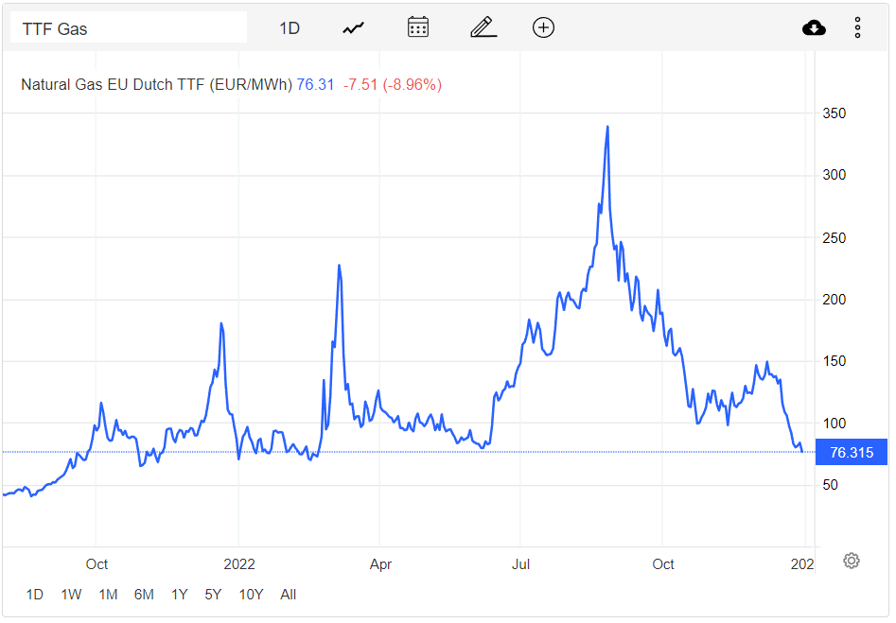Screen dimensions: 896x623
Task: Select the 1W time range
Action: (71, 595)
